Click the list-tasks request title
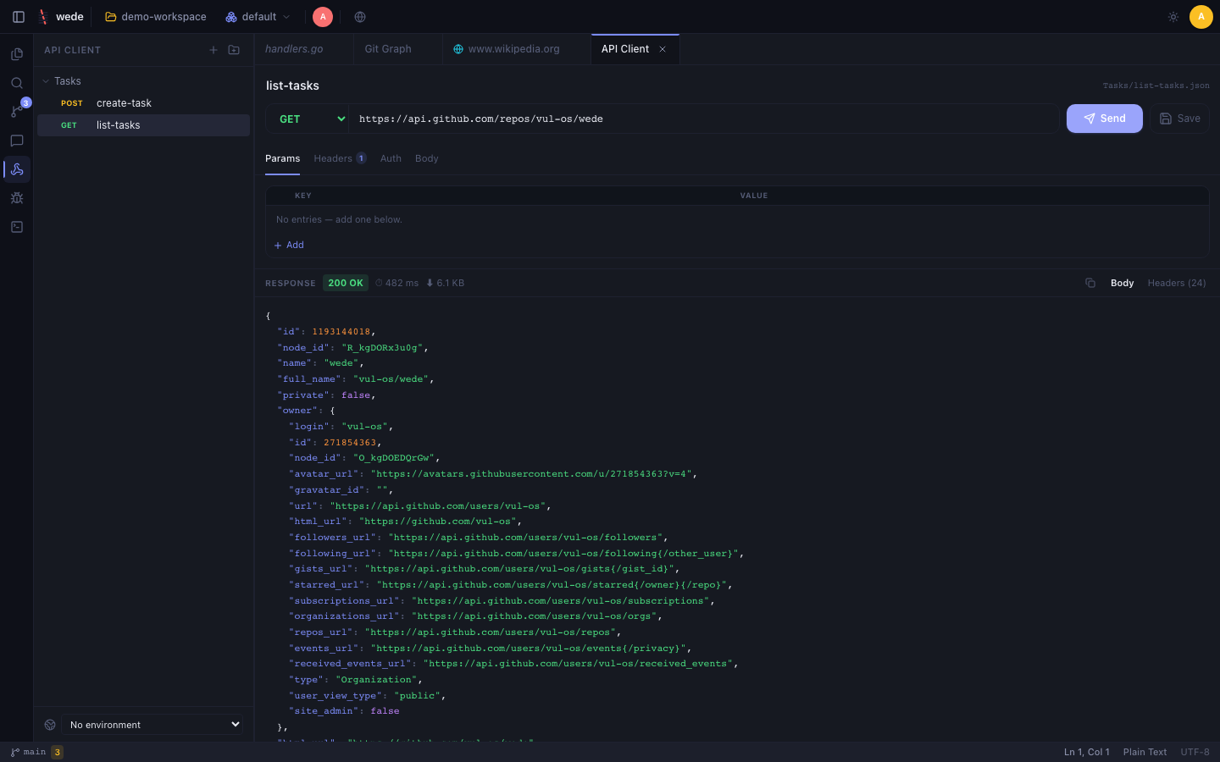1220x762 pixels. (x=292, y=86)
